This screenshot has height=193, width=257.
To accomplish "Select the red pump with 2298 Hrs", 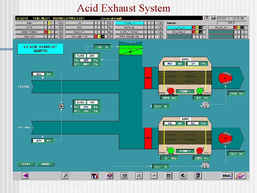I will point(199,151).
